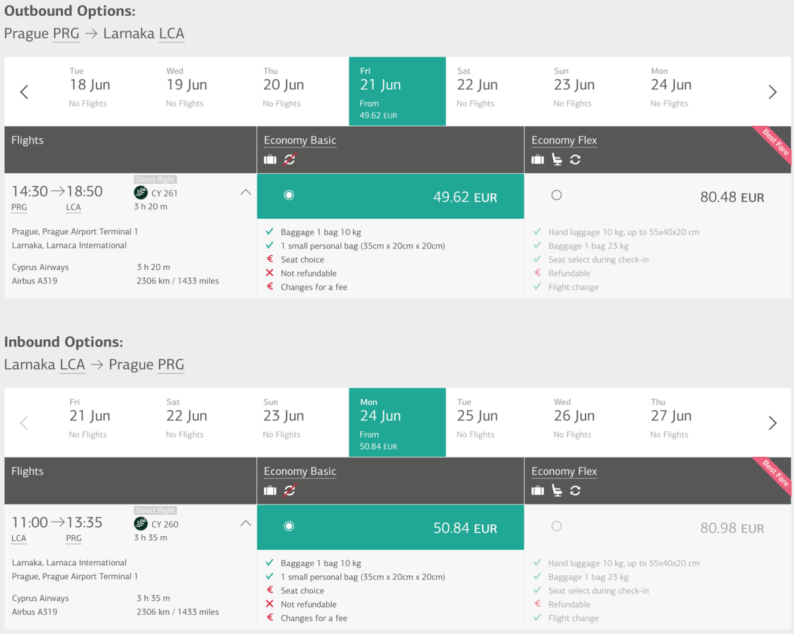Click baggage icon under inbound Economy Basic
The width and height of the screenshot is (794, 634).
click(270, 491)
